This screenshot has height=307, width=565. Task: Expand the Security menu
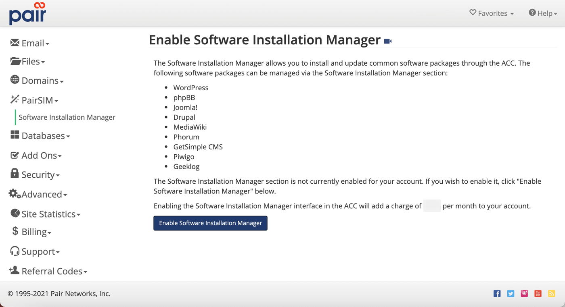pyautogui.click(x=35, y=174)
